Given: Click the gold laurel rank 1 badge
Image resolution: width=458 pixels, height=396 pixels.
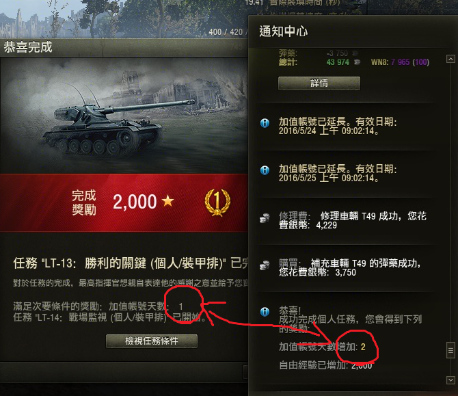Looking at the screenshot, I should tap(217, 202).
